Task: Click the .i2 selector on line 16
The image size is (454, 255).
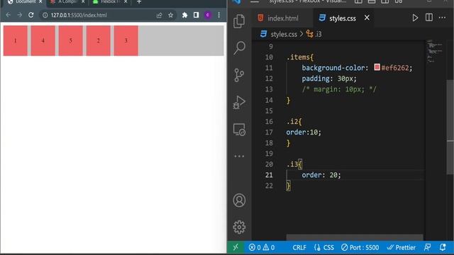Action: coord(292,121)
